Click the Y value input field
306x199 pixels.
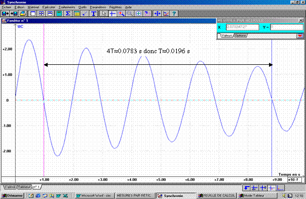(287, 27)
